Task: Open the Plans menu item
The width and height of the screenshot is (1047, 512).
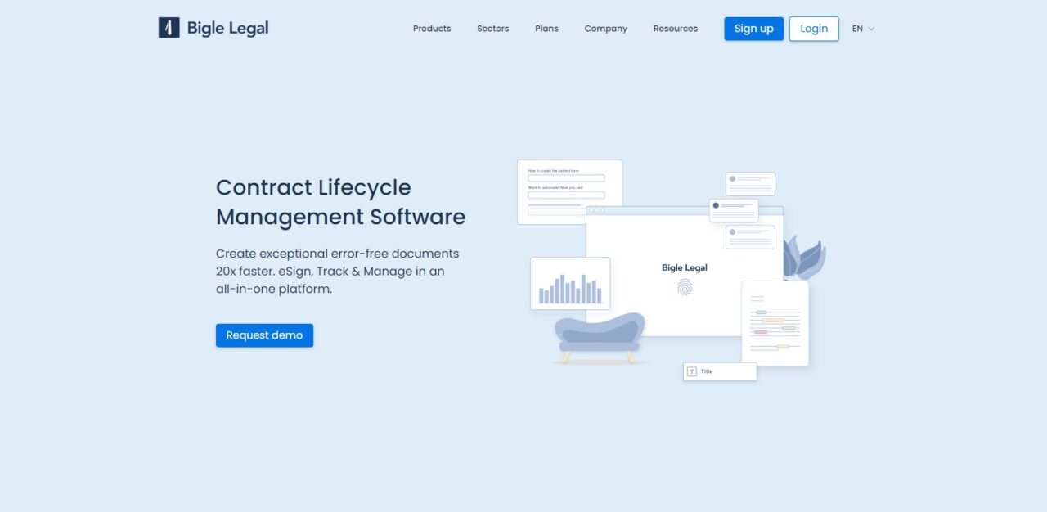Action: [546, 29]
